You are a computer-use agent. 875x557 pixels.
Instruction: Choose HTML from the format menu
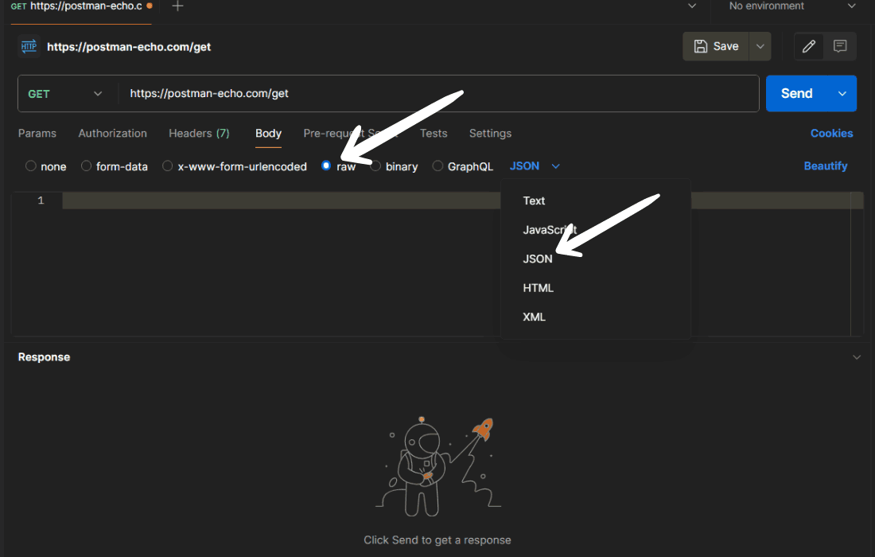pyautogui.click(x=596, y=288)
